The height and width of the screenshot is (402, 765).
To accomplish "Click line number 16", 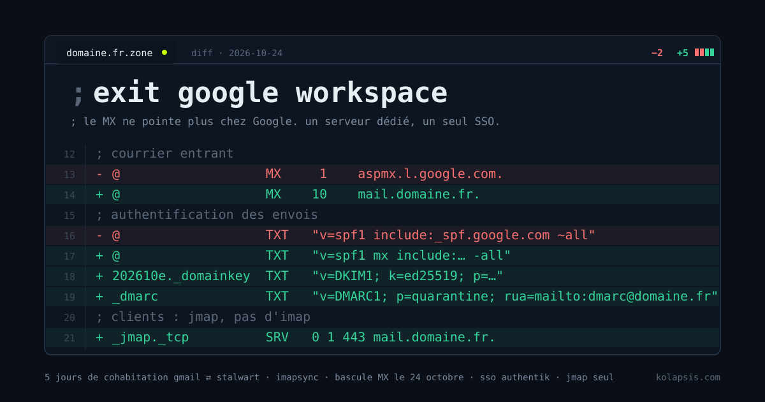I will pos(69,235).
